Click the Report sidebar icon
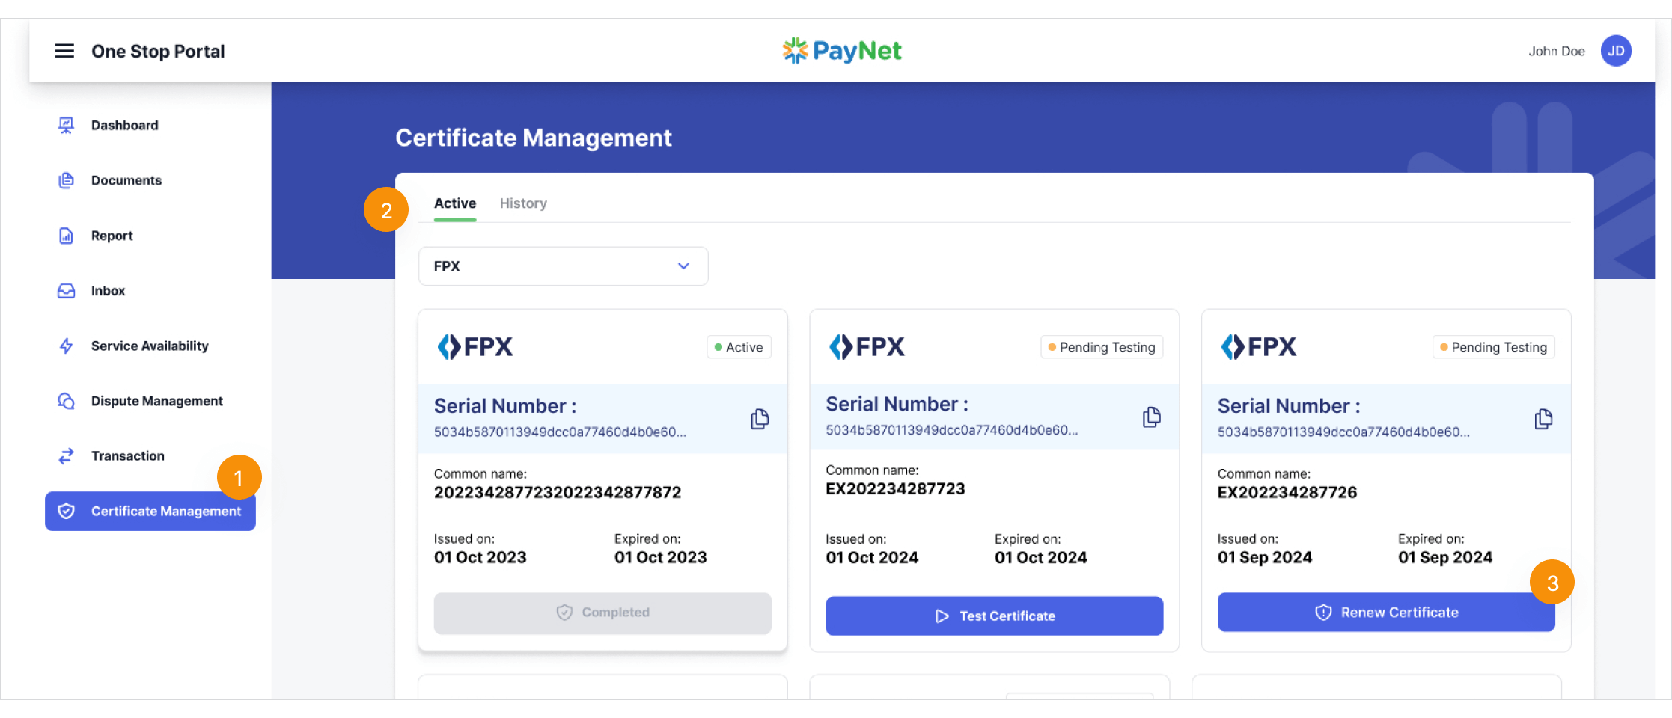Screen dimensions: 1672x718 point(67,236)
